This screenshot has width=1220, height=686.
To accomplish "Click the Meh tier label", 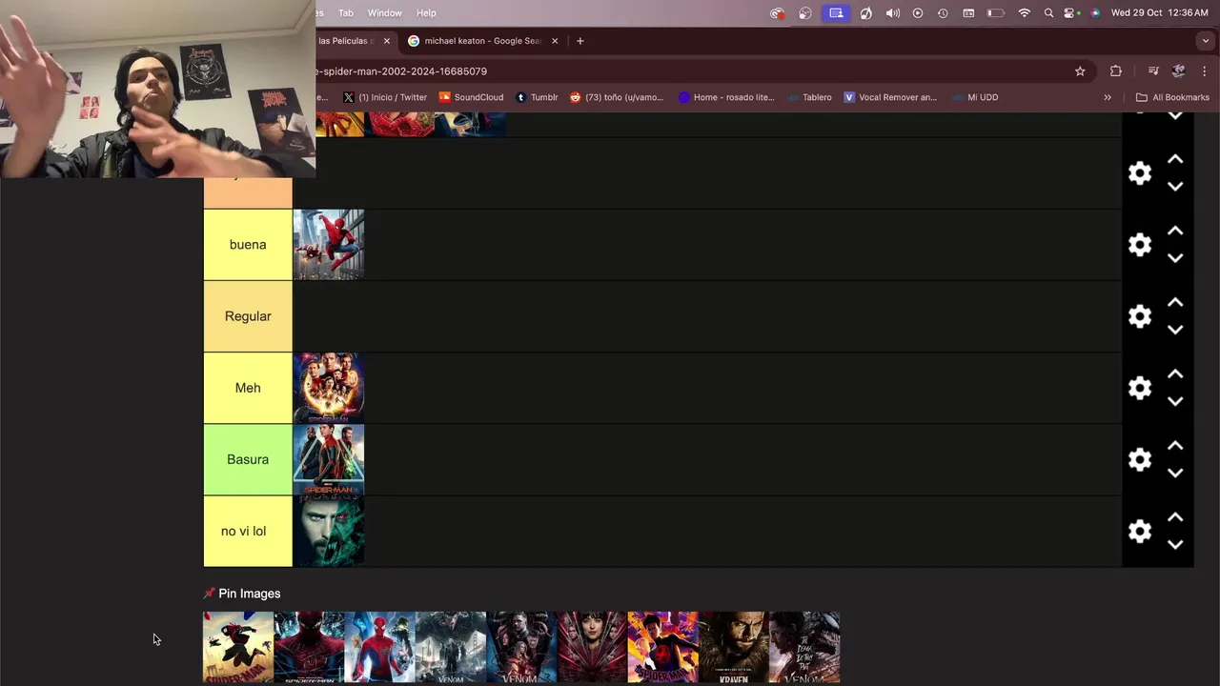I will (248, 388).
